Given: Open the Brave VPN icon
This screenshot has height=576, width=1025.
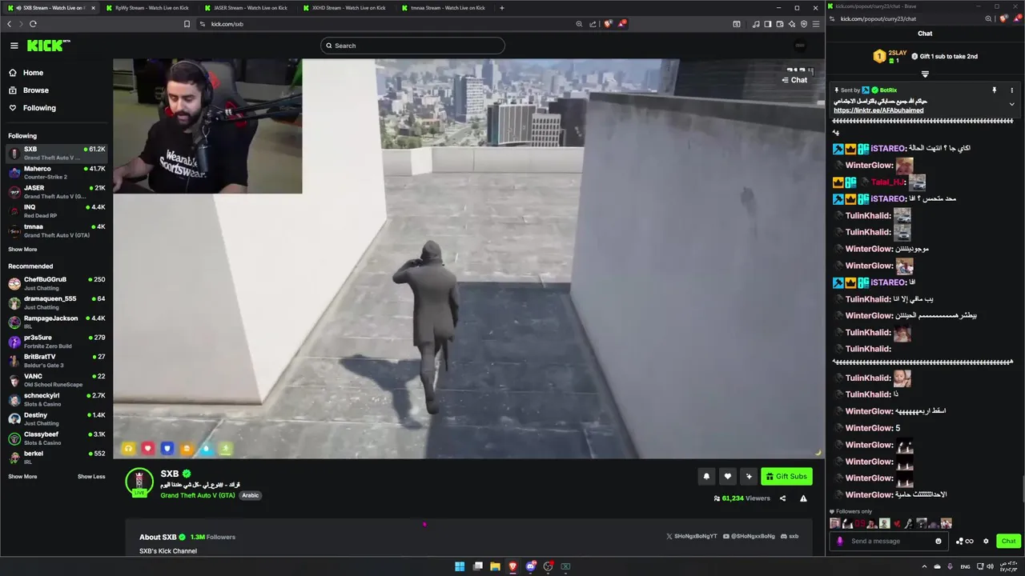Looking at the screenshot, I should click(804, 24).
